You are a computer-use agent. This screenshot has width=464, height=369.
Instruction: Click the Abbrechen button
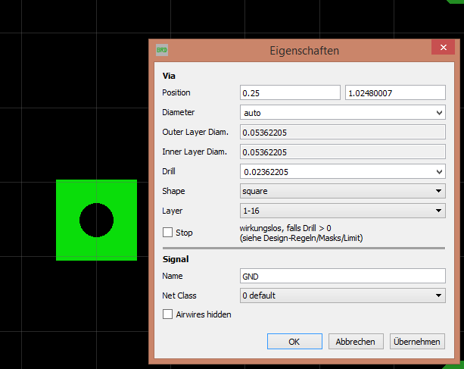click(356, 342)
